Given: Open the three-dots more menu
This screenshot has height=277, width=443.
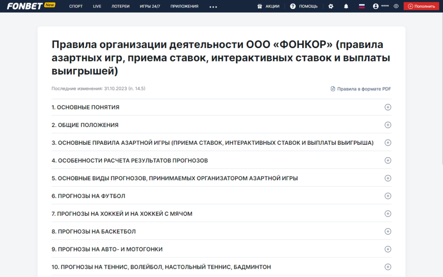Looking at the screenshot, I should point(213,7).
